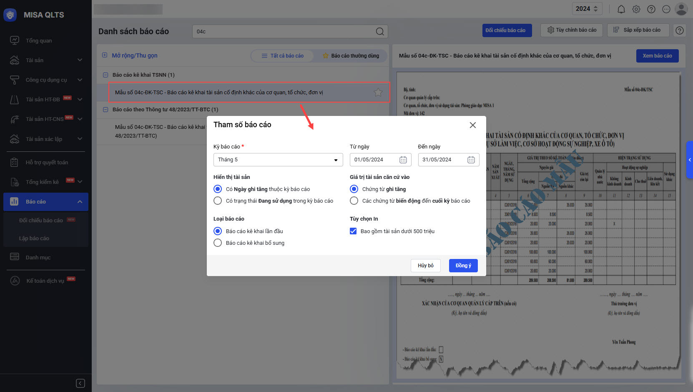The image size is (693, 392).
Task: Click the notification bell icon
Action: coord(621,9)
